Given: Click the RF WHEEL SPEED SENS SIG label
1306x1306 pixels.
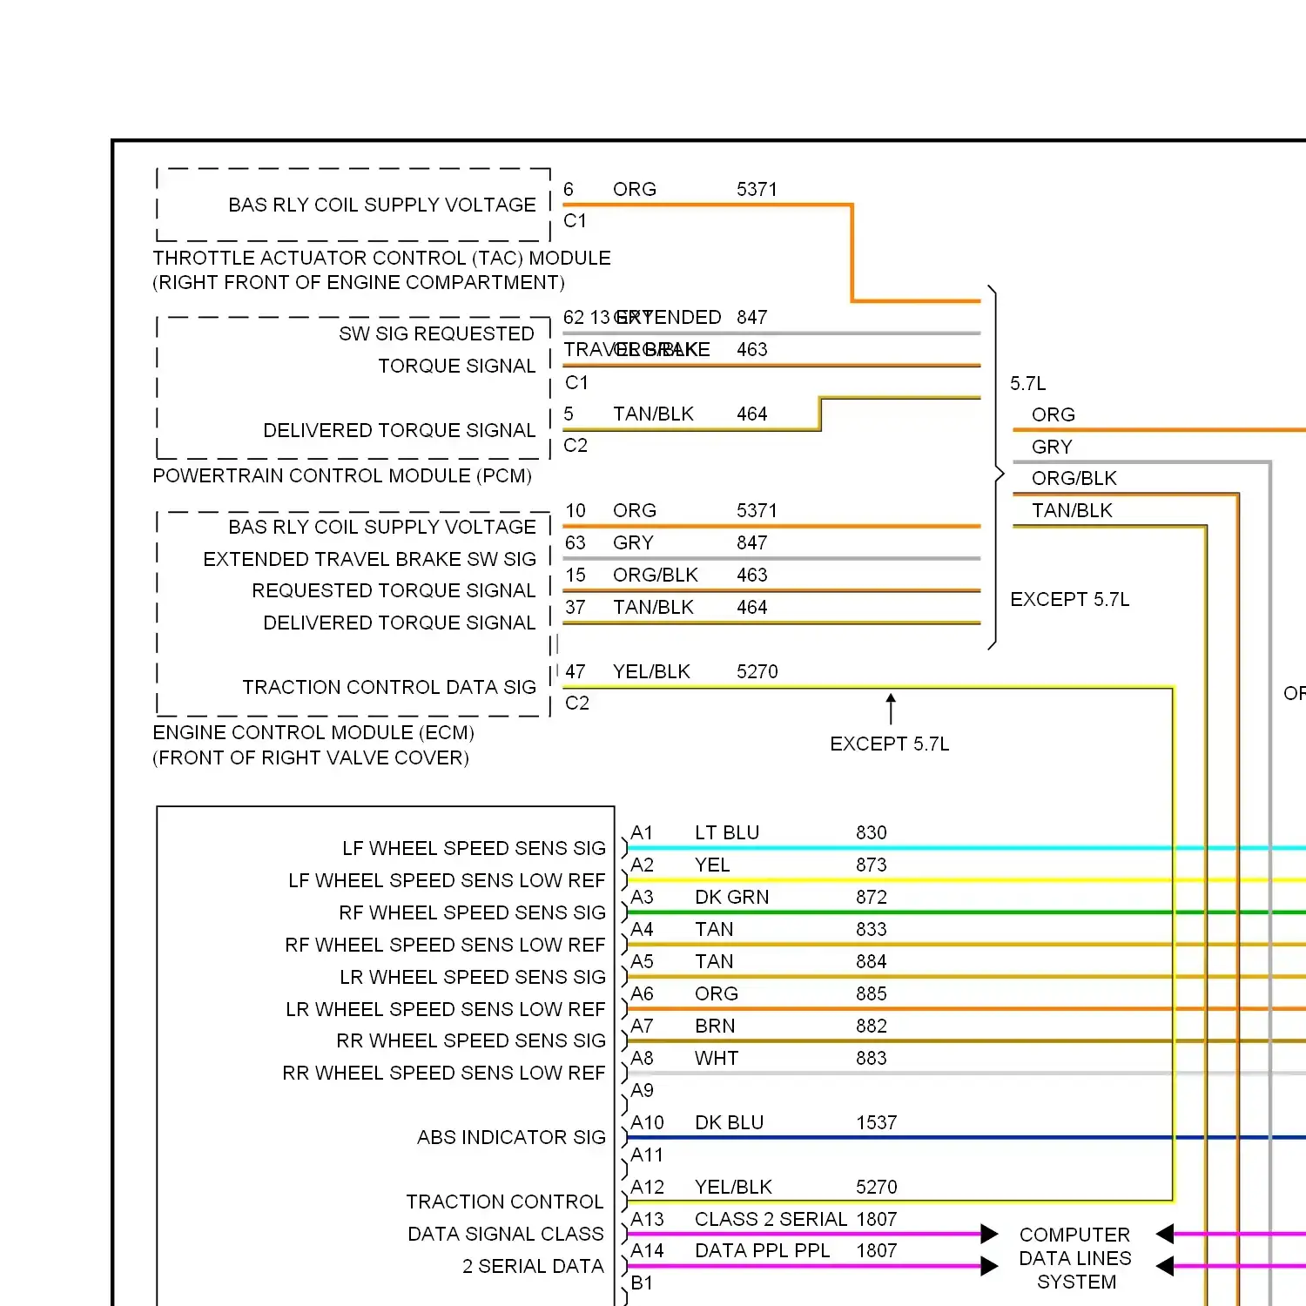Looking at the screenshot, I should (472, 912).
